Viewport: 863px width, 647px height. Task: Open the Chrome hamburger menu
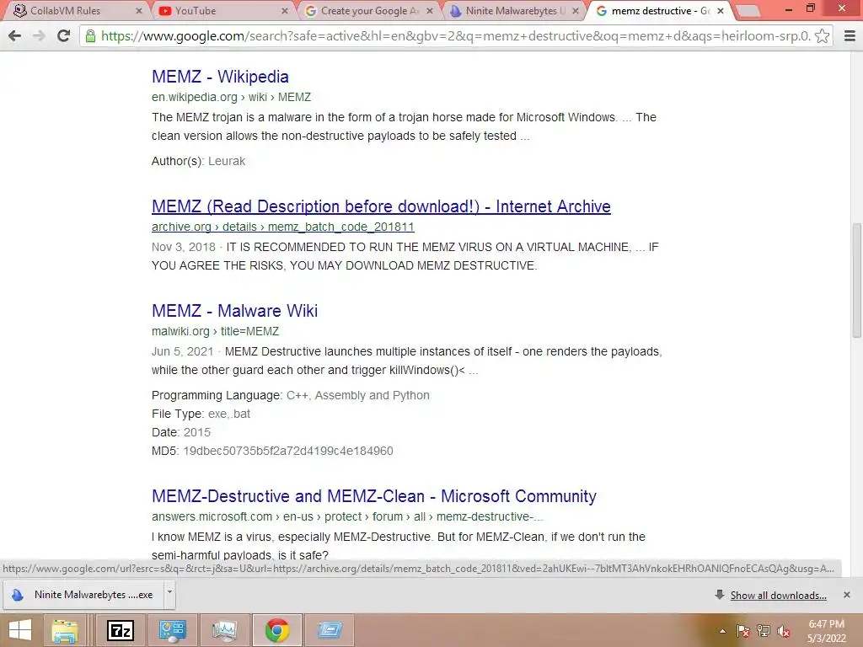coord(850,36)
